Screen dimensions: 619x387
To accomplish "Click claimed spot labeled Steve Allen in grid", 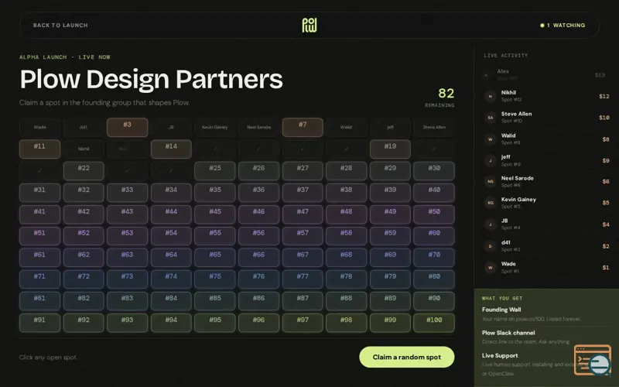I will pyautogui.click(x=434, y=127).
